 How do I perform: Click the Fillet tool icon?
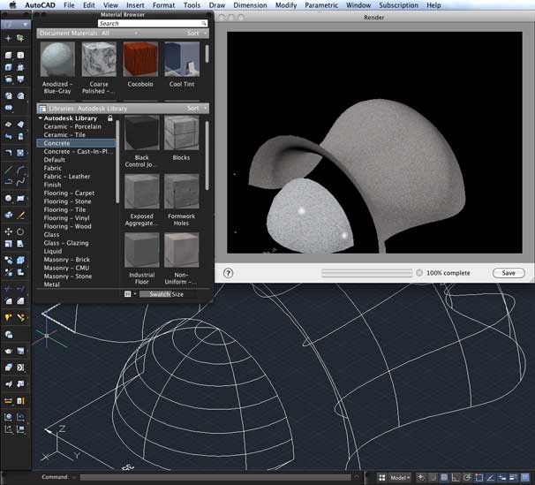9,300
